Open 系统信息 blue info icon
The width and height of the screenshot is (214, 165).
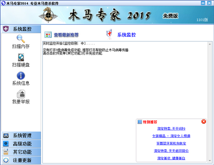tap(21, 76)
